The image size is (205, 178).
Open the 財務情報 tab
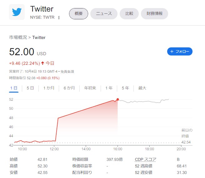154,14
